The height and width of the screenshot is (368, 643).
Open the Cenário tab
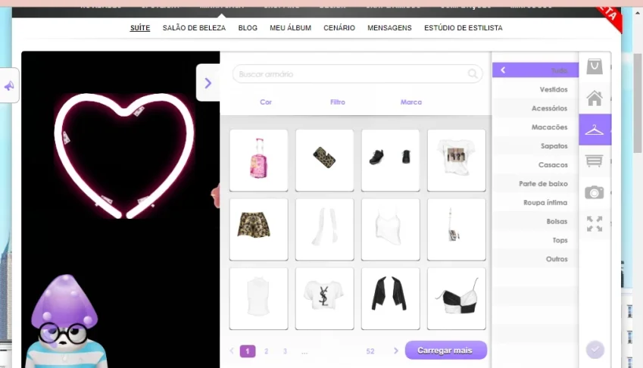339,28
